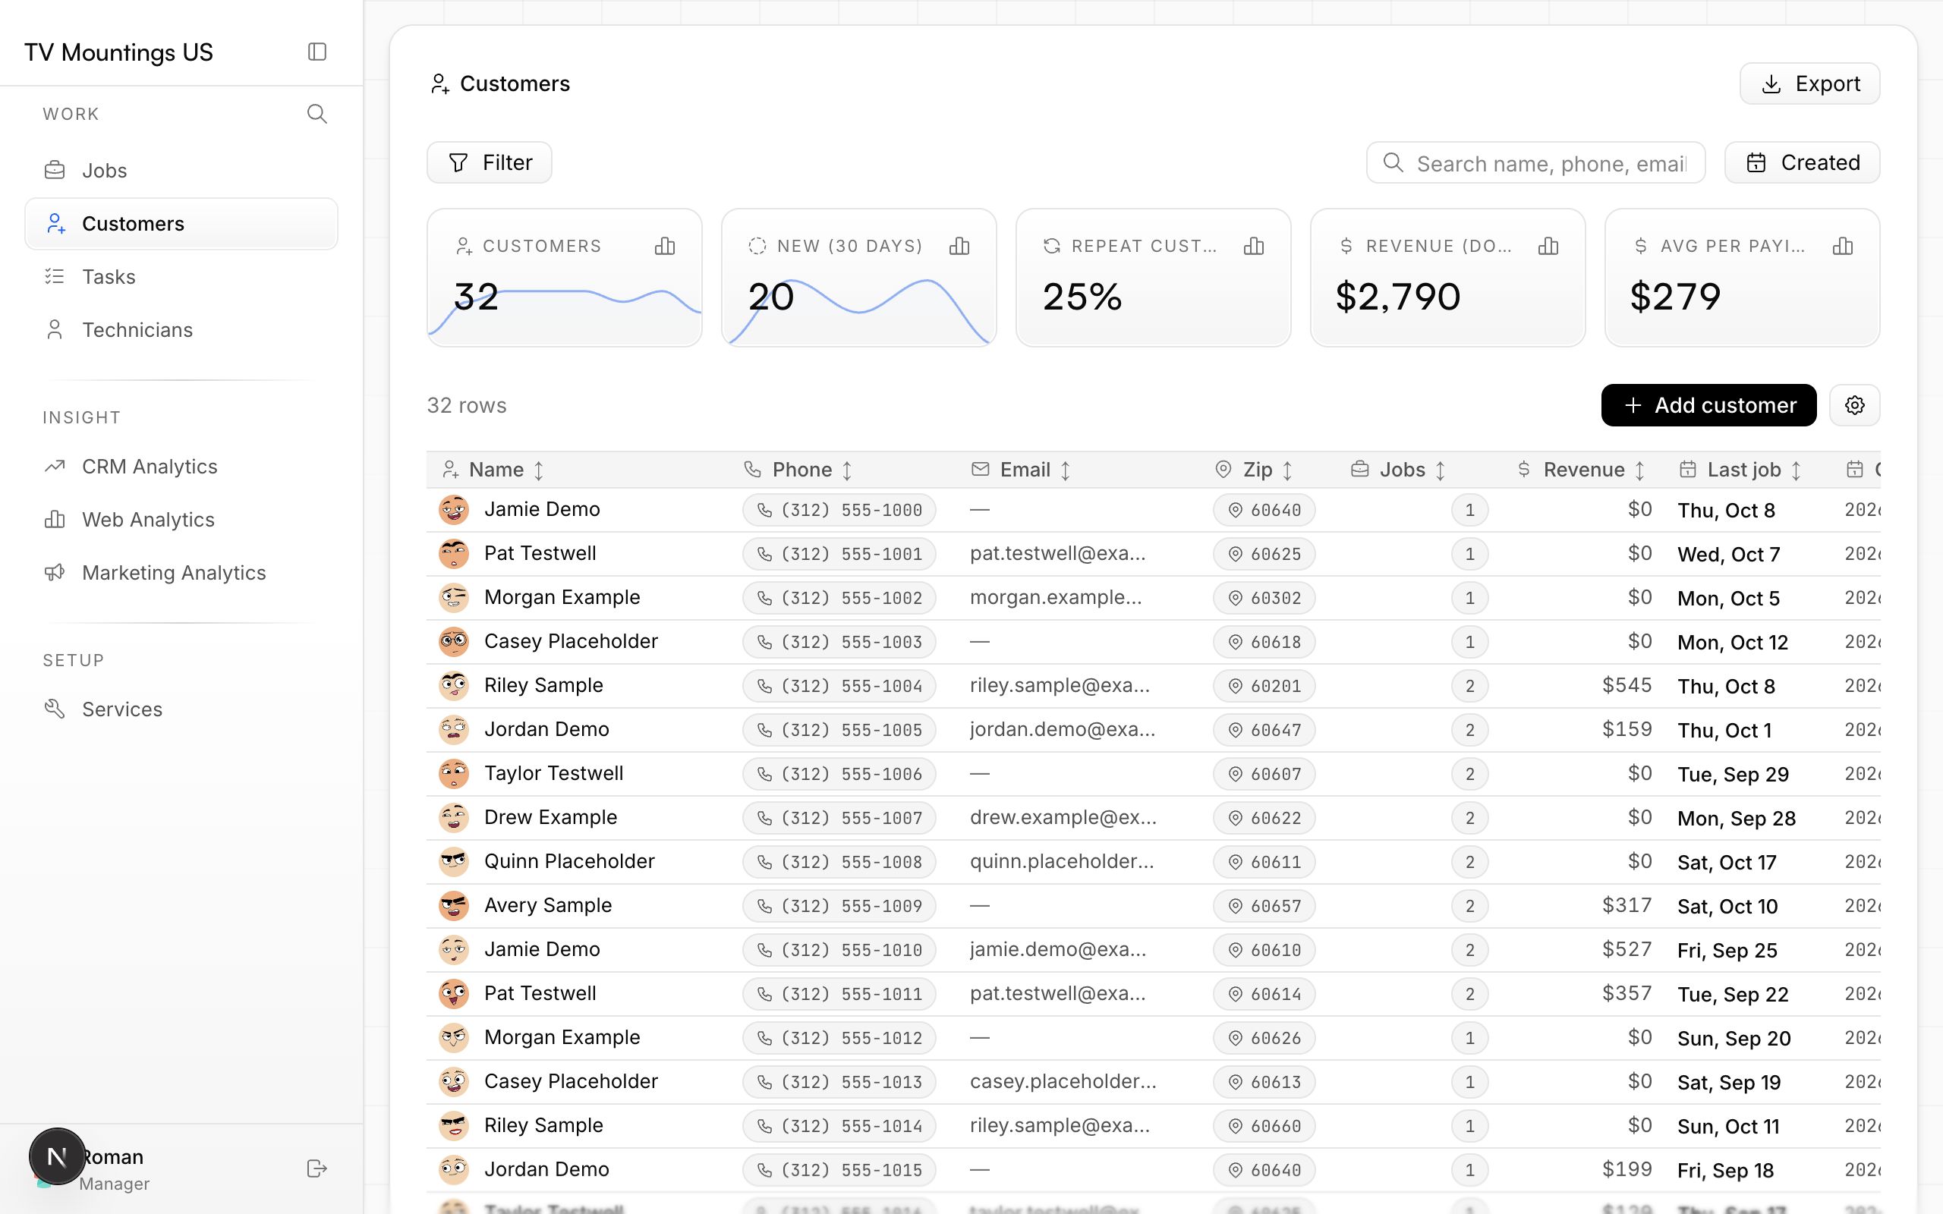Viewport: 1943px width, 1214px height.
Task: Open chart icon on New (30 days) card
Action: 959,247
